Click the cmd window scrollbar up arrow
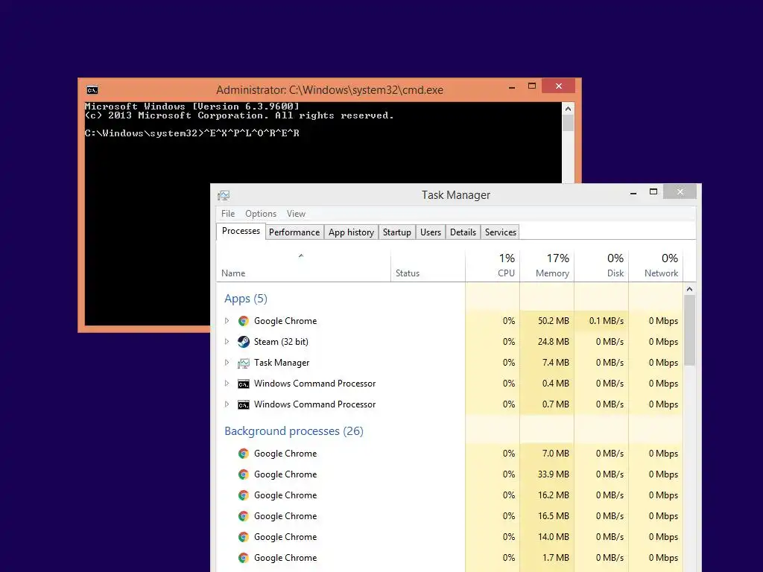The image size is (763, 572). [568, 109]
